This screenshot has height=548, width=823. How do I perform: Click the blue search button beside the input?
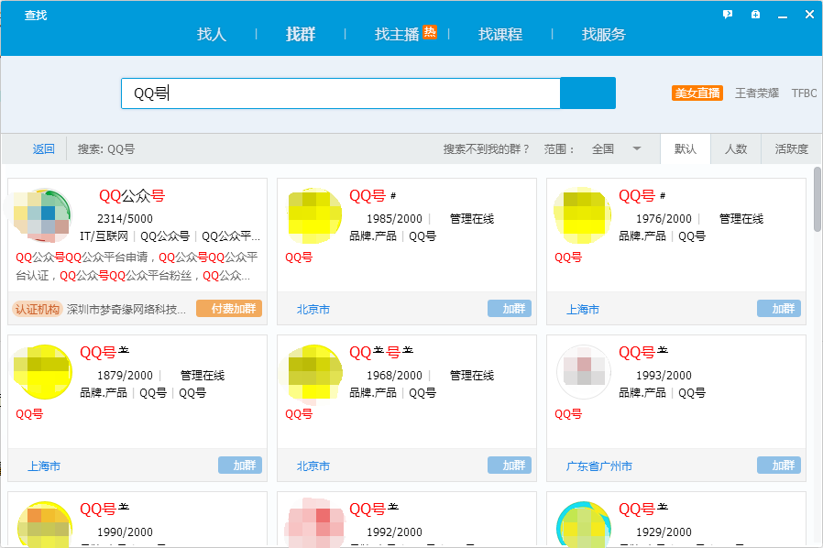coord(587,93)
